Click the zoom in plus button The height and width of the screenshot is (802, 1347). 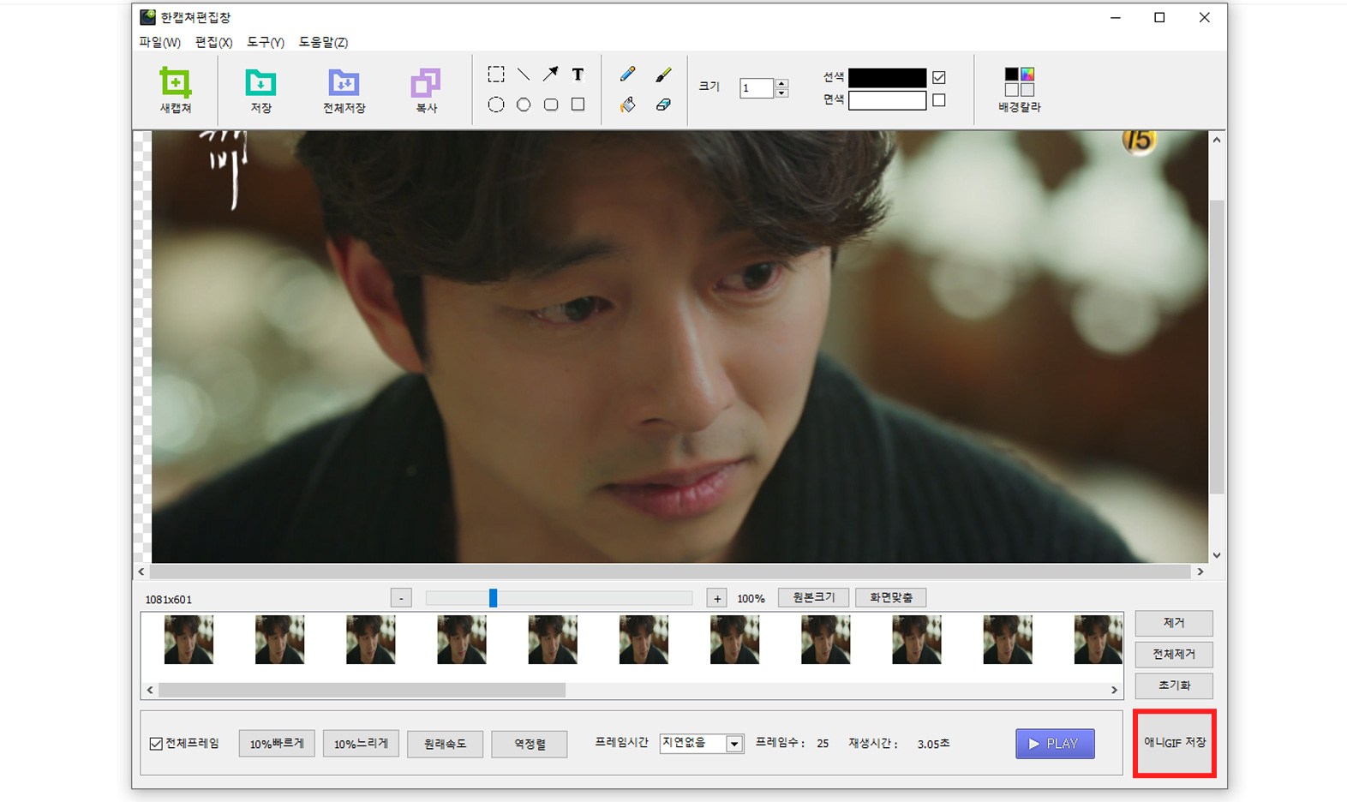point(716,598)
